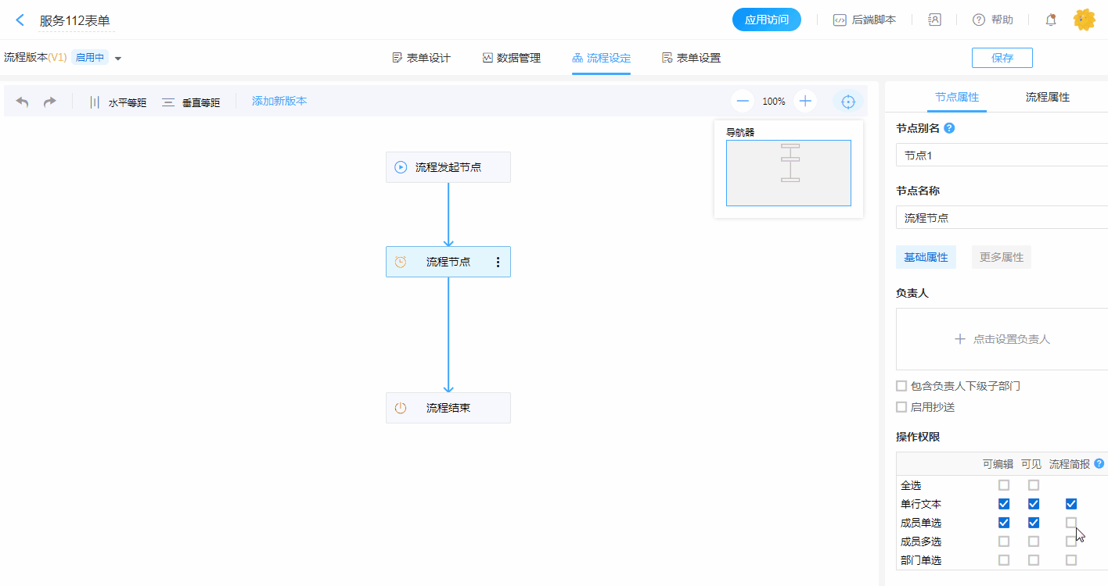The height and width of the screenshot is (586, 1108).
Task: Click the 保存 button
Action: 1002,58
